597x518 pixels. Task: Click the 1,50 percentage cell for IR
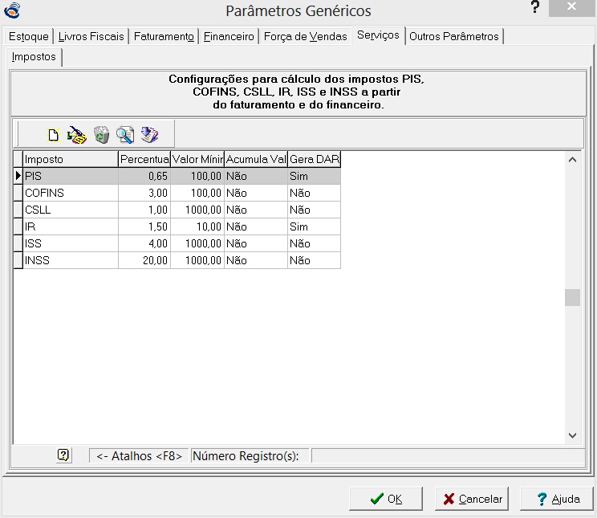coord(144,226)
